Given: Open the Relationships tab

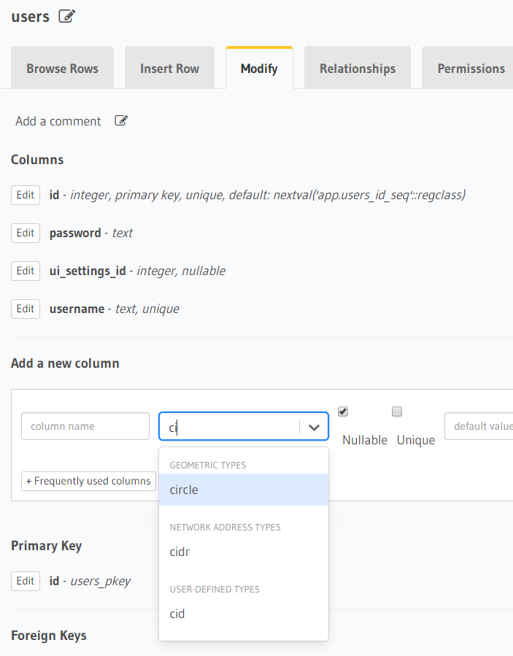Looking at the screenshot, I should pos(357,67).
